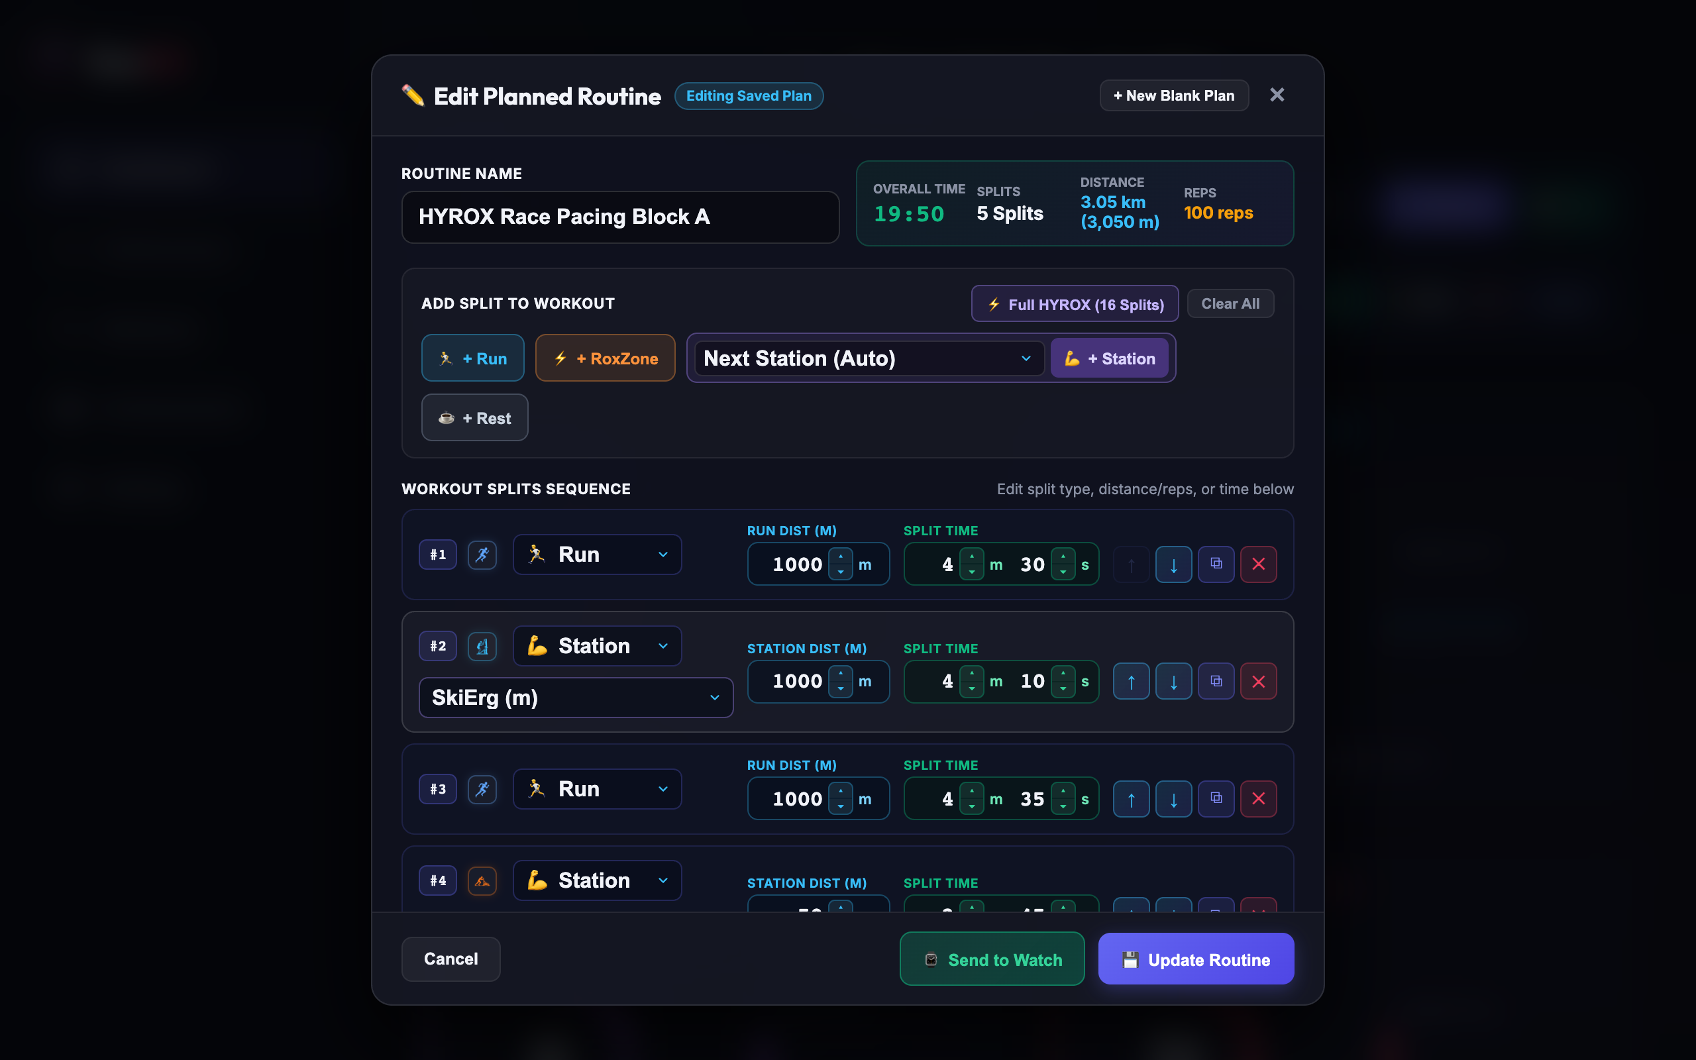Move split #2 SkiErg down
The height and width of the screenshot is (1060, 1696).
[1173, 682]
